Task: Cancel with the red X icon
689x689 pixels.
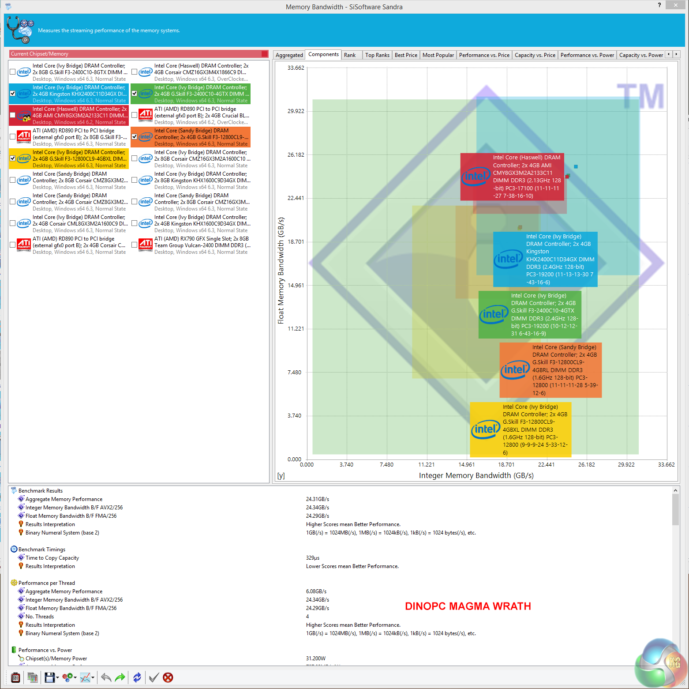Action: [168, 678]
